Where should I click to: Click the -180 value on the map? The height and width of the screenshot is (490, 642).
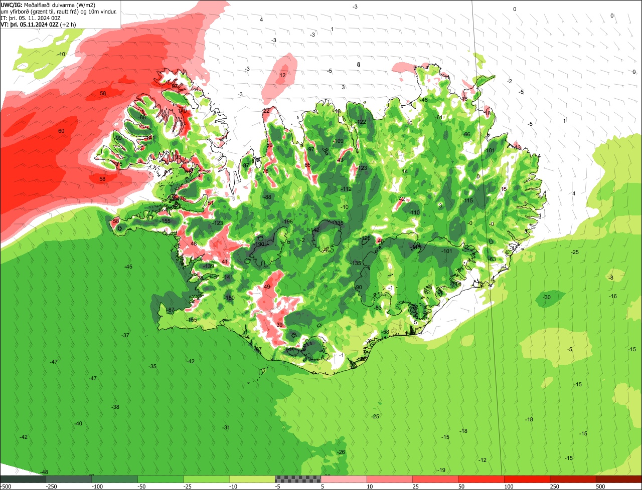tap(229, 298)
